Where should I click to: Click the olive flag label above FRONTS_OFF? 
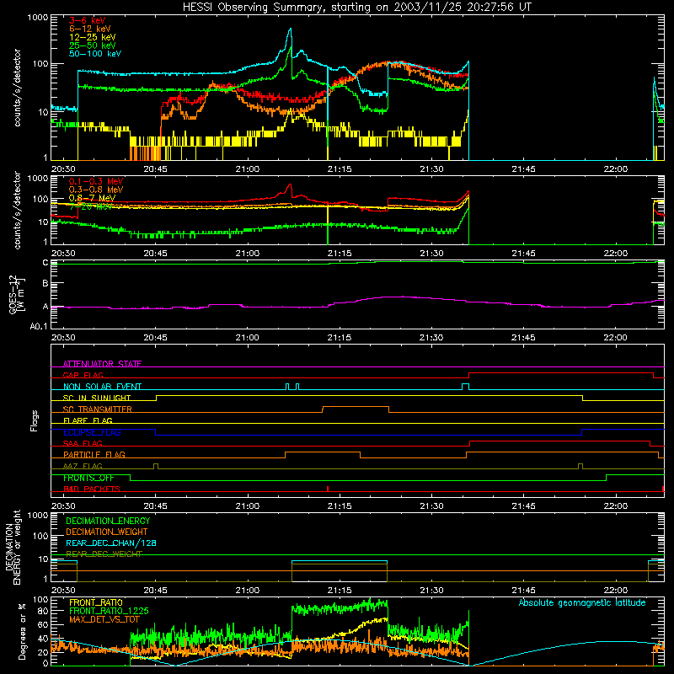point(83,466)
